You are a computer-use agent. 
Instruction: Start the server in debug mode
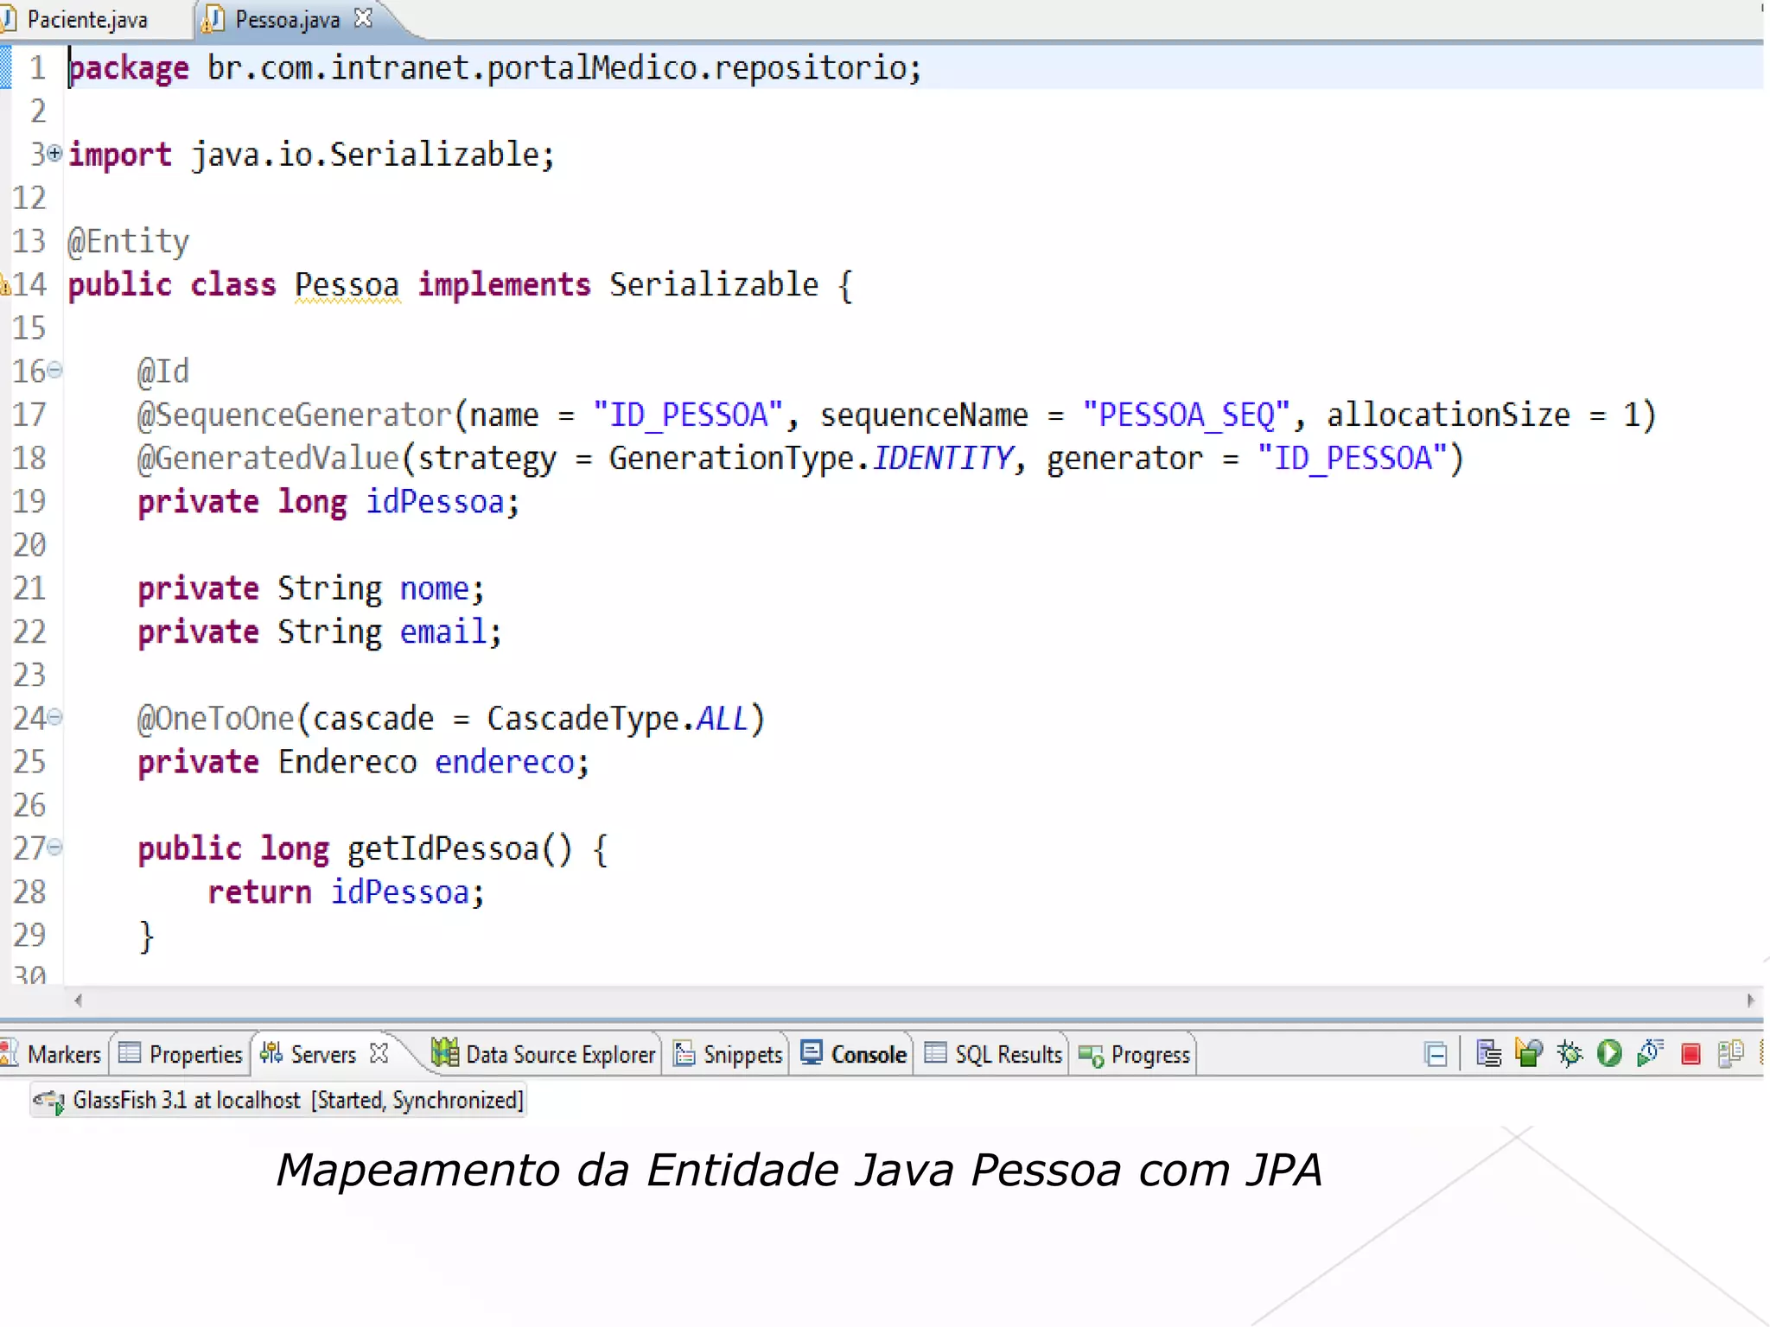pyautogui.click(x=1569, y=1054)
